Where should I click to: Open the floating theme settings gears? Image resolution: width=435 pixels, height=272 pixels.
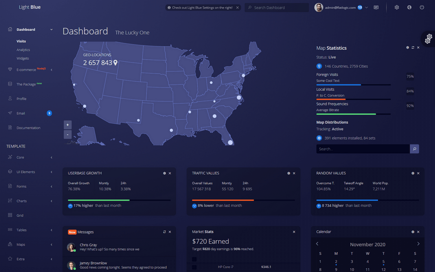[429, 39]
